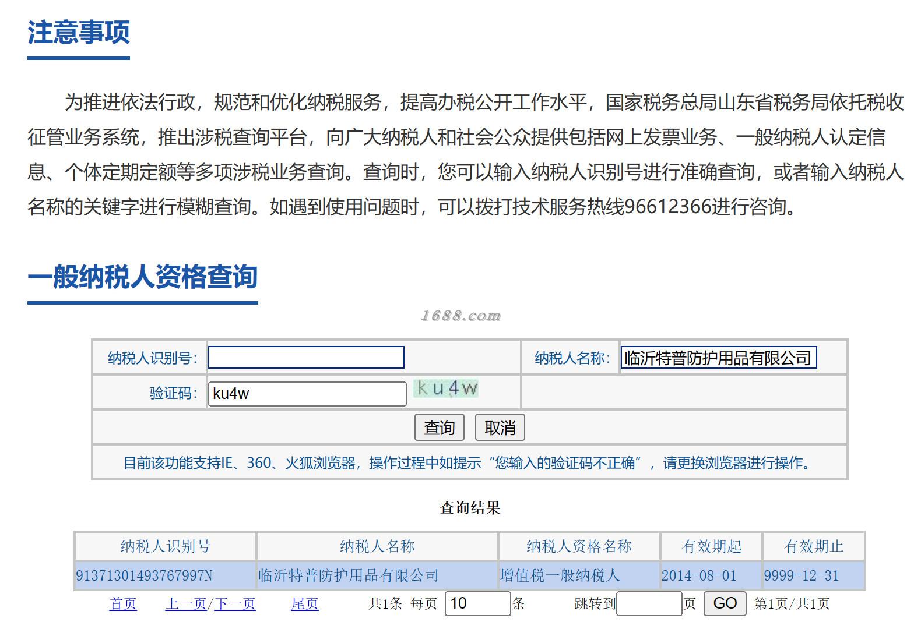
Task: Click the 第1页/共1页 page indicator
Action: tap(792, 604)
